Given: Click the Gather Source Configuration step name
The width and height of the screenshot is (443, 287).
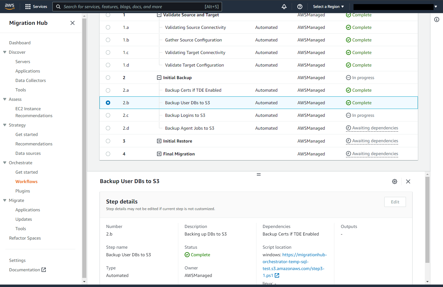Looking at the screenshot, I should click(x=193, y=40).
